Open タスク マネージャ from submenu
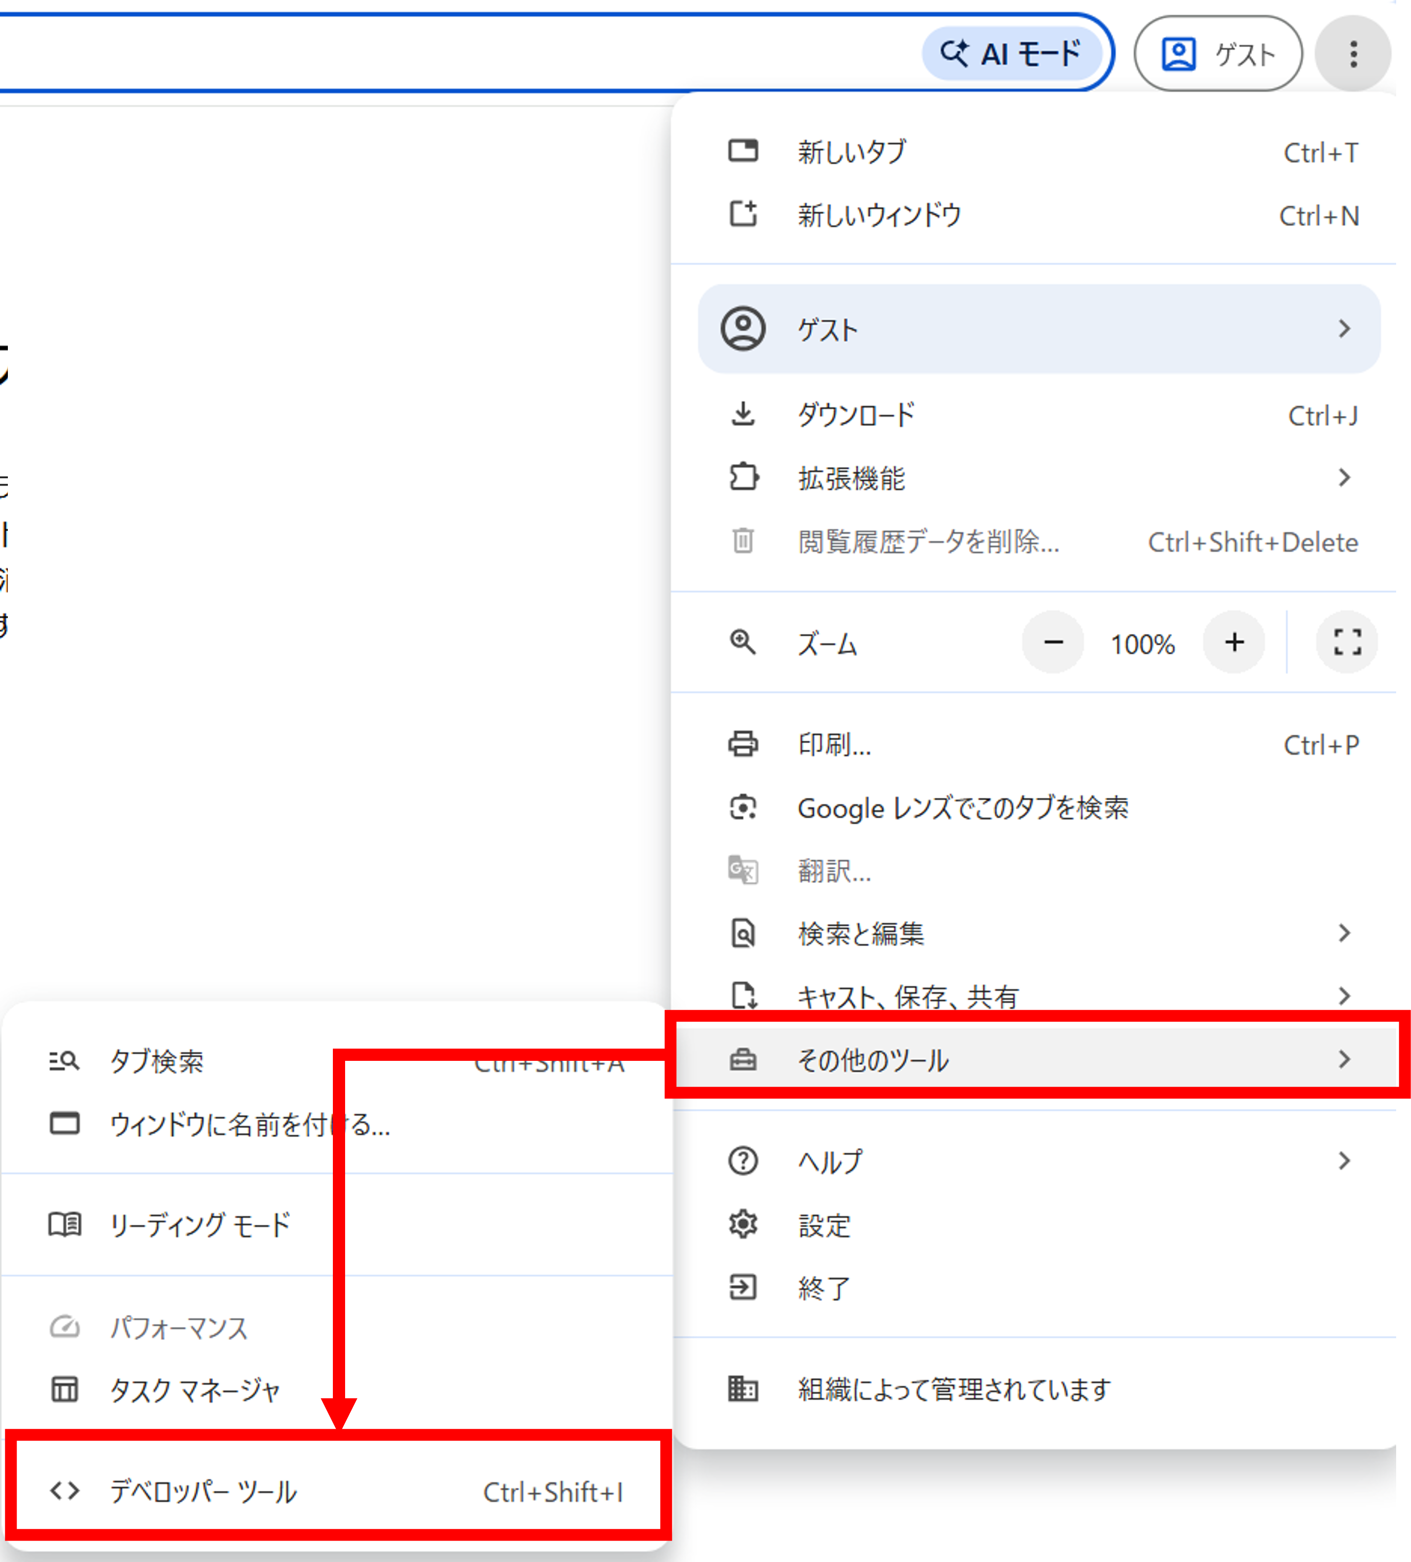This screenshot has width=1411, height=1562. [194, 1391]
